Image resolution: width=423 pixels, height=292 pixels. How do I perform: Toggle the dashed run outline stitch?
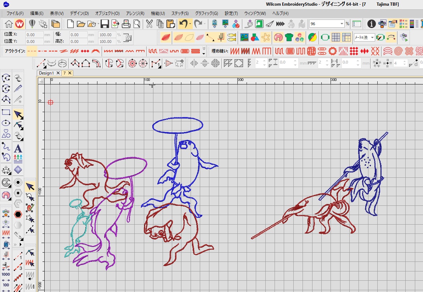32,51
